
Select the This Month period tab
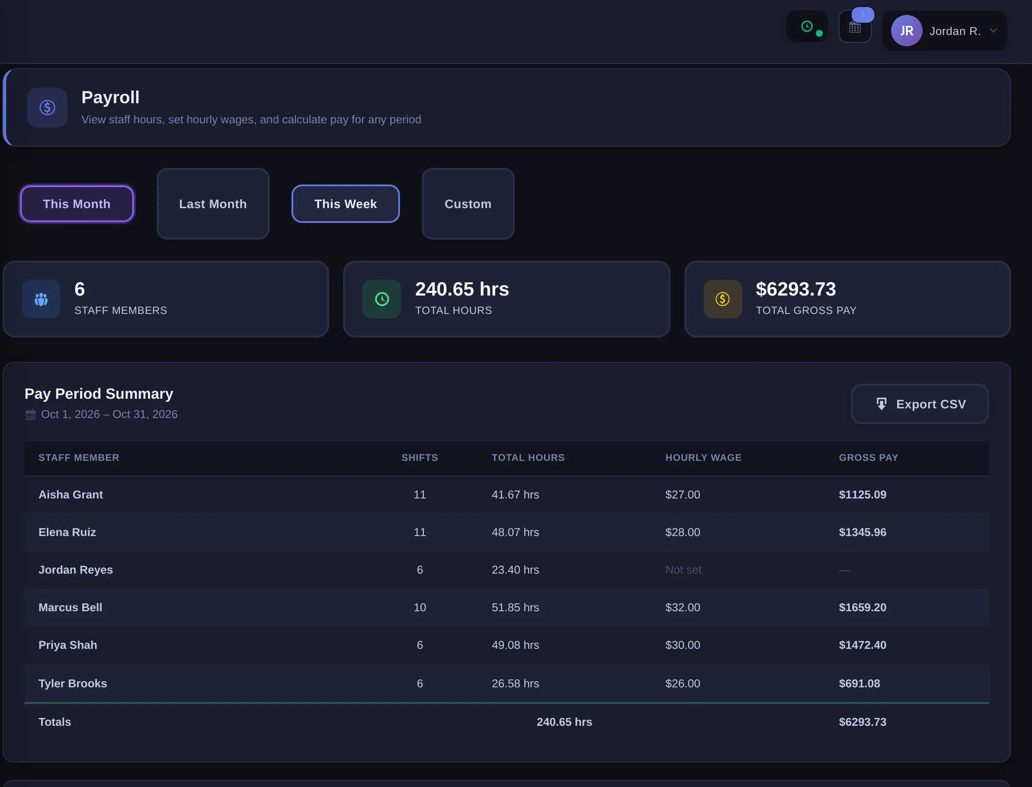pos(77,204)
